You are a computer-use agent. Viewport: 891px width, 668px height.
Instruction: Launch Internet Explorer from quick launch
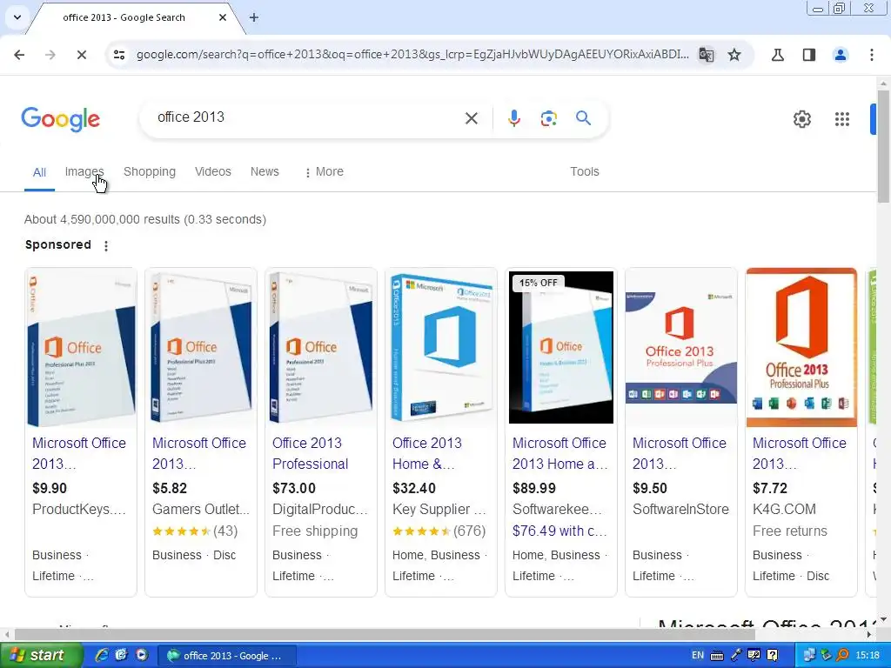tap(102, 655)
